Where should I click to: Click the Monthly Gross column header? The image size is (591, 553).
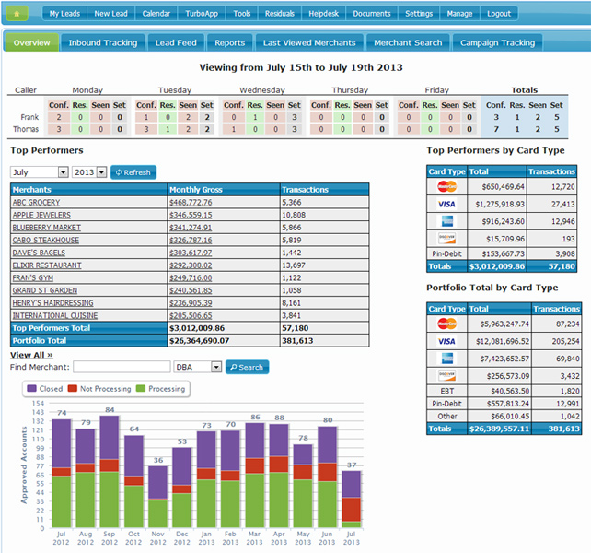[x=224, y=190]
